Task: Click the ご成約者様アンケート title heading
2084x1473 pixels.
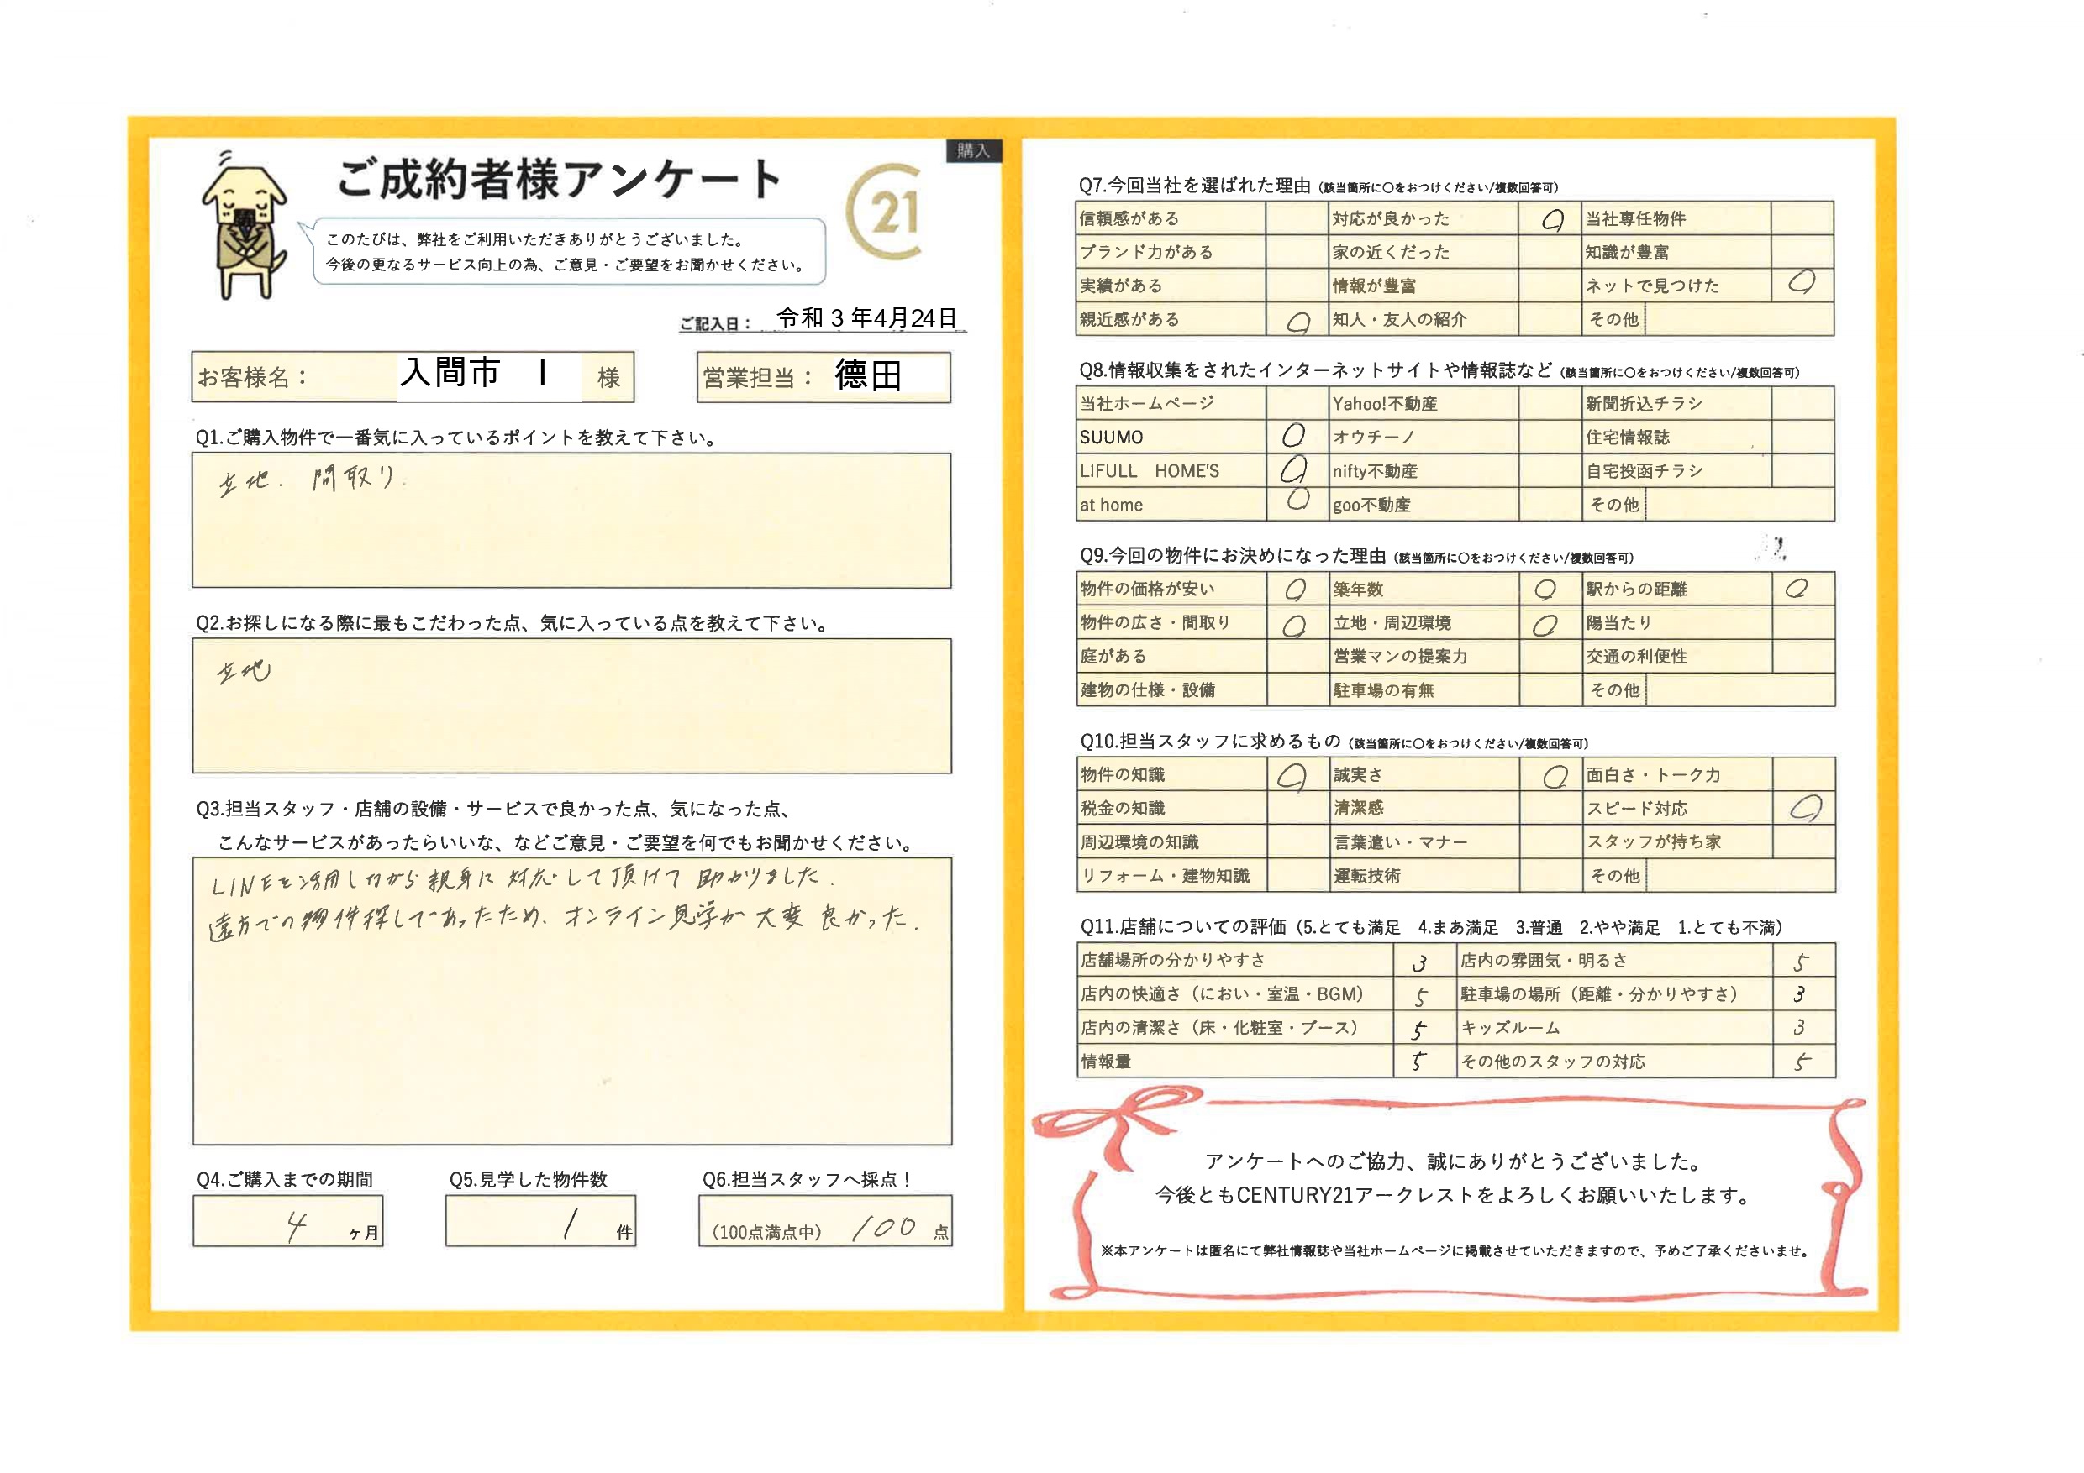Action: [x=558, y=179]
